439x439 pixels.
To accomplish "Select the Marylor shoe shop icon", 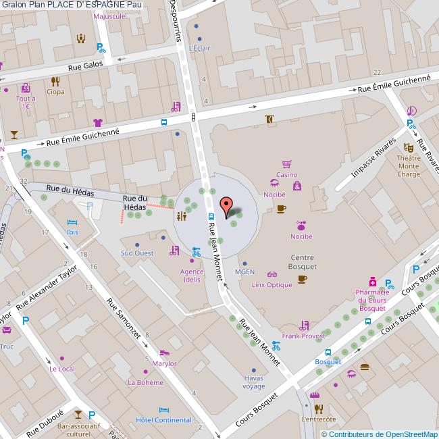I will (x=164, y=353).
